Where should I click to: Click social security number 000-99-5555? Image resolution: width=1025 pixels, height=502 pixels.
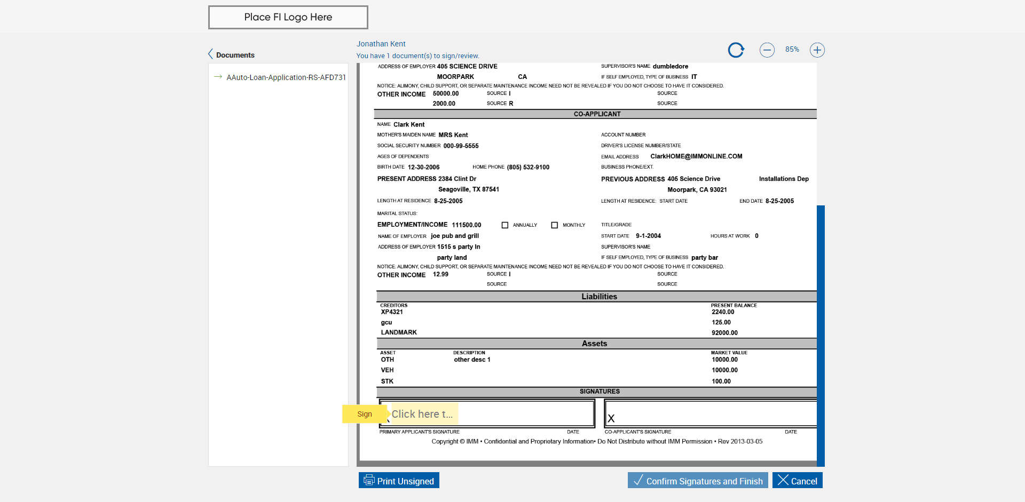(x=461, y=146)
